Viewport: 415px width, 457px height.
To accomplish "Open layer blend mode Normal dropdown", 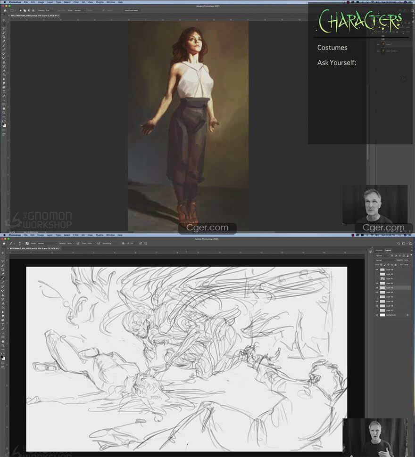I will point(386,260).
